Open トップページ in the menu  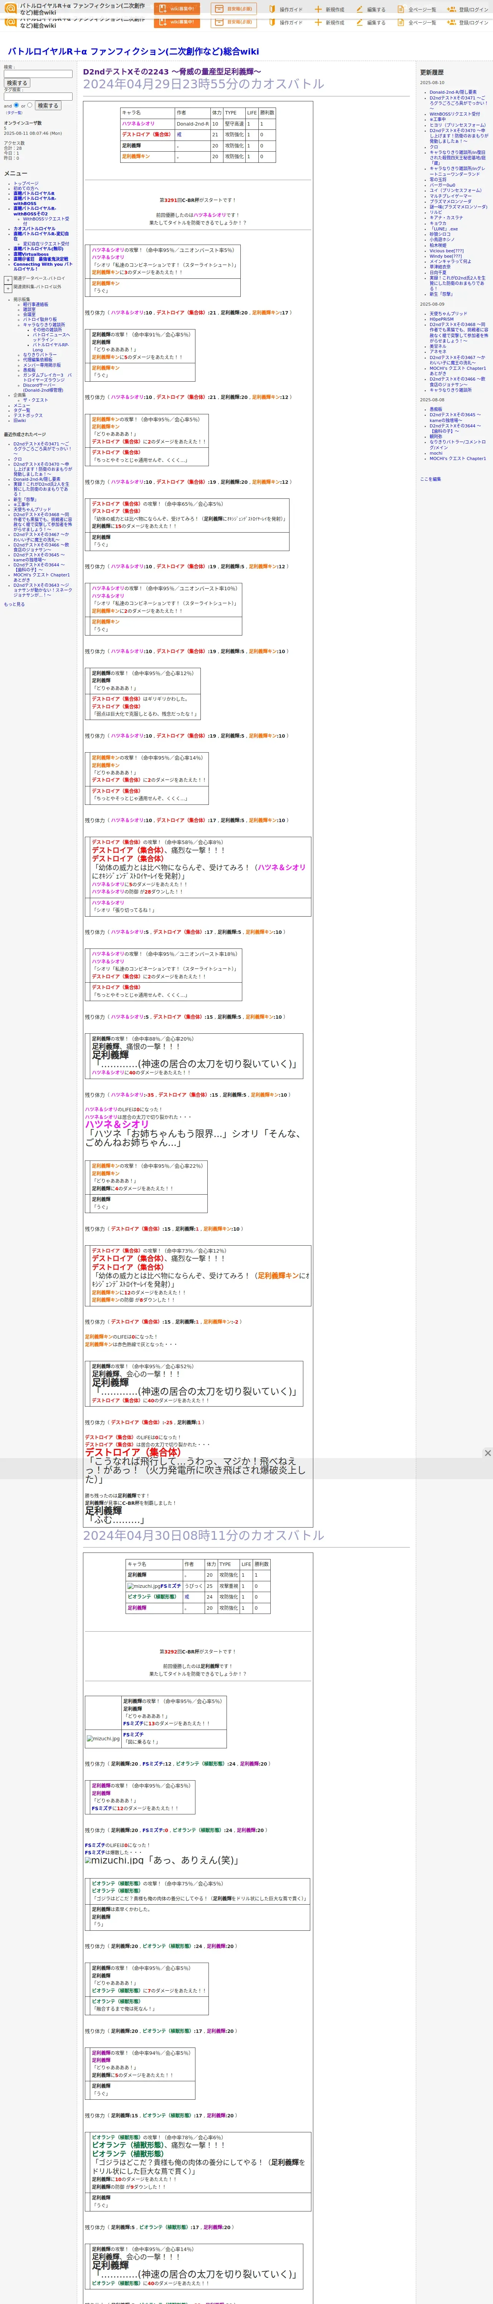pos(26,183)
